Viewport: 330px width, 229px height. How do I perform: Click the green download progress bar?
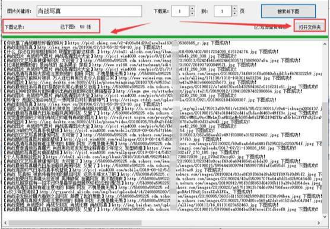165,37
